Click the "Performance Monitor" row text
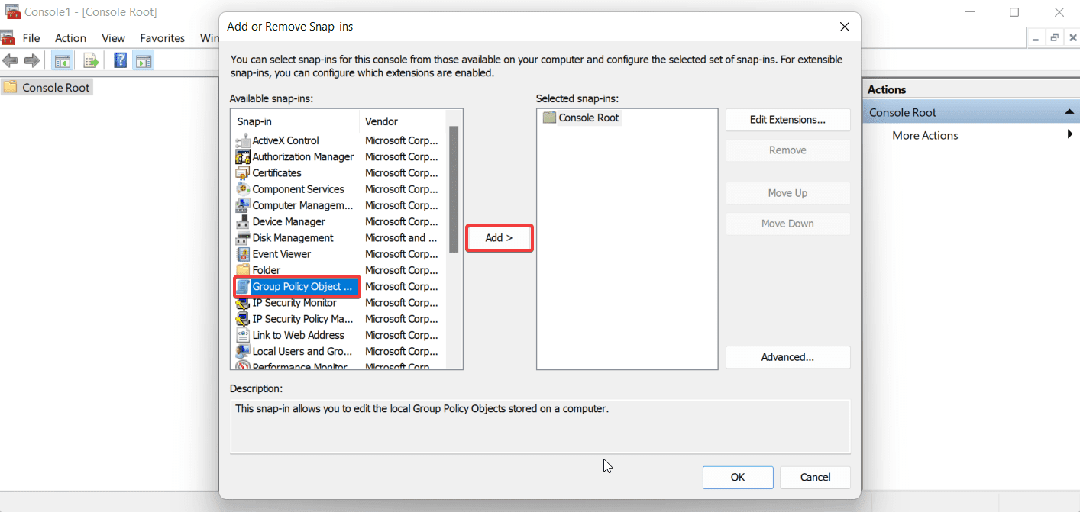 pyautogui.click(x=300, y=365)
